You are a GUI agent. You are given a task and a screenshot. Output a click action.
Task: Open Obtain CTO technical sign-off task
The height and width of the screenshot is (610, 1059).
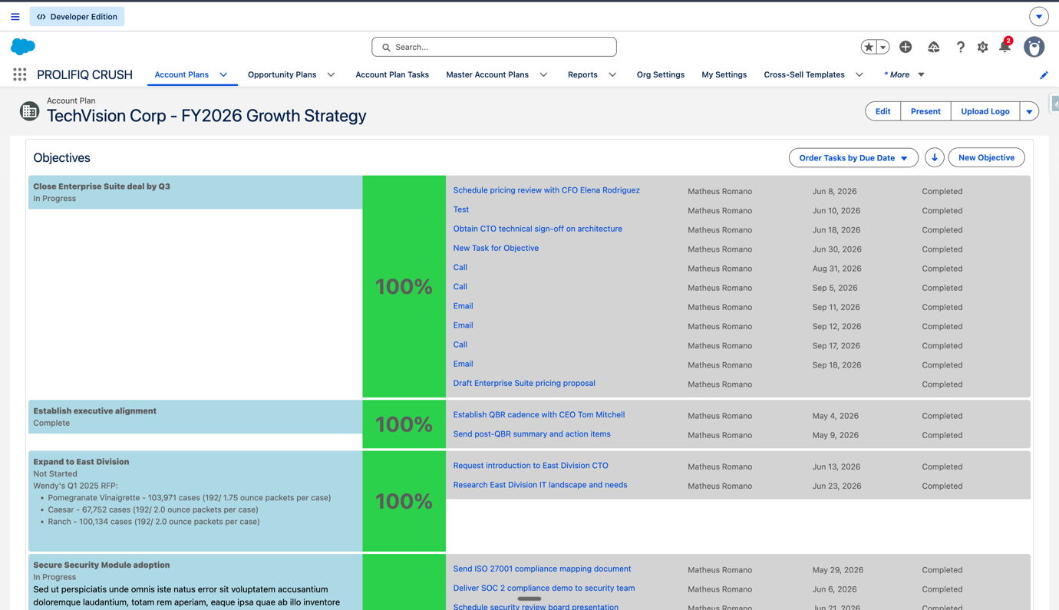pos(538,229)
